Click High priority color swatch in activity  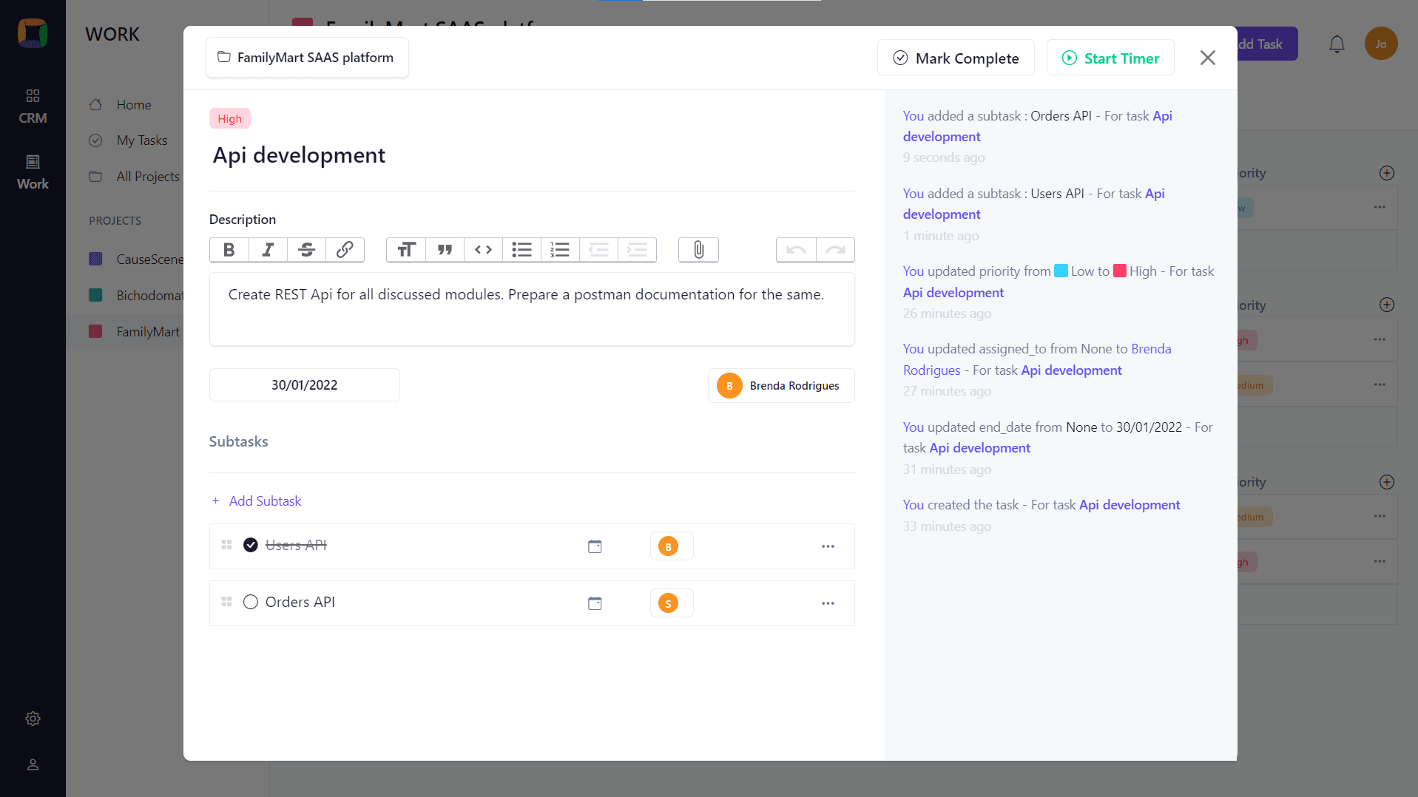(x=1120, y=271)
